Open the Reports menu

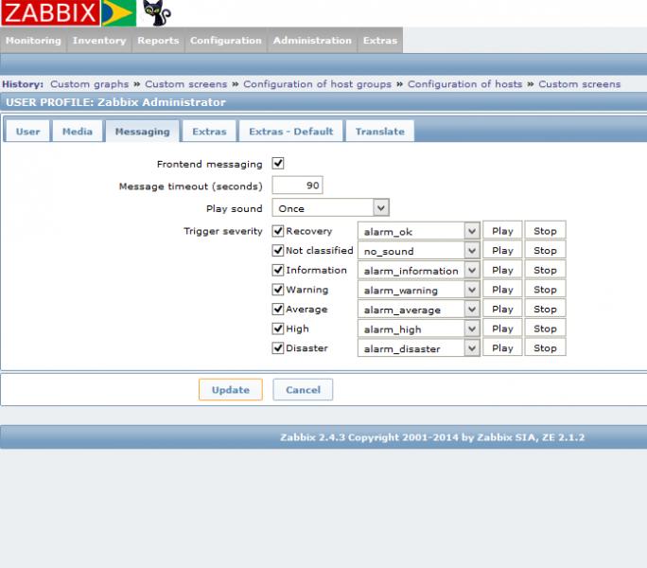tap(159, 41)
